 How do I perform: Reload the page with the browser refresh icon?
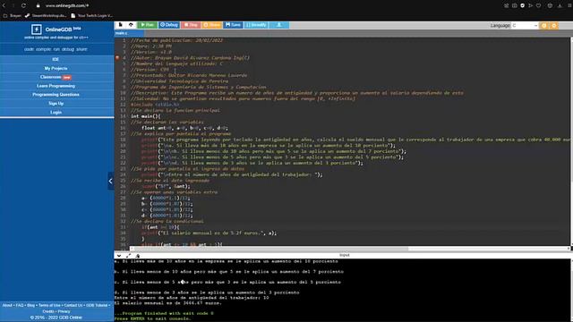pos(23,5)
